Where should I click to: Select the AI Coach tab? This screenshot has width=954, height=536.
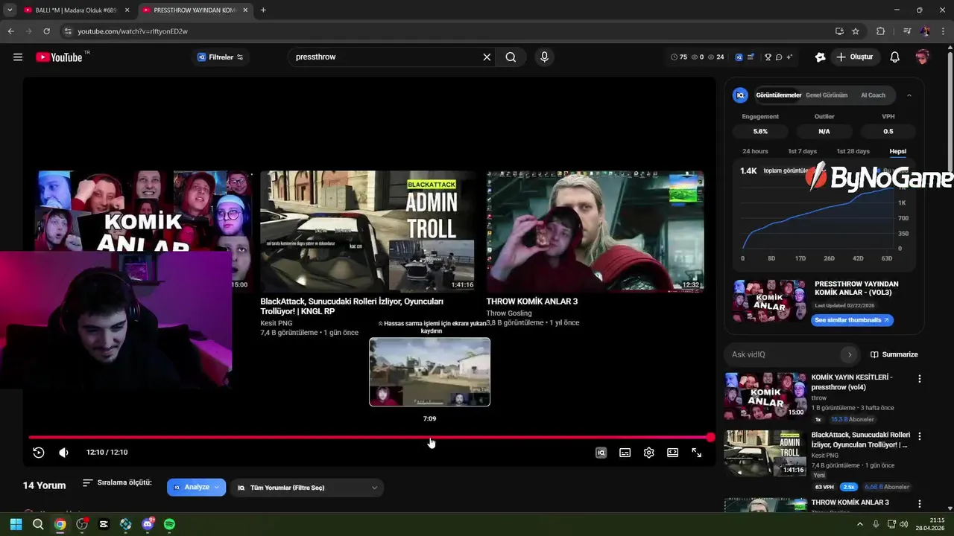point(873,95)
